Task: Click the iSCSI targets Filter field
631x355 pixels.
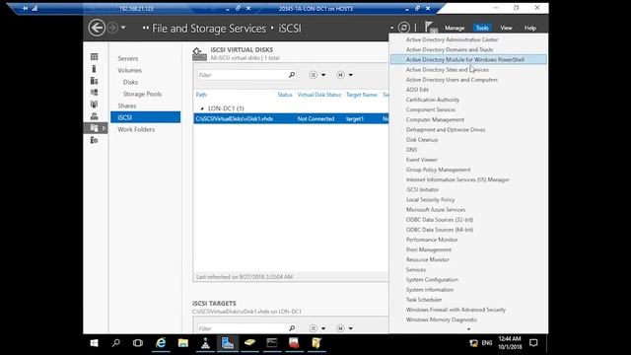Action: pyautogui.click(x=242, y=328)
